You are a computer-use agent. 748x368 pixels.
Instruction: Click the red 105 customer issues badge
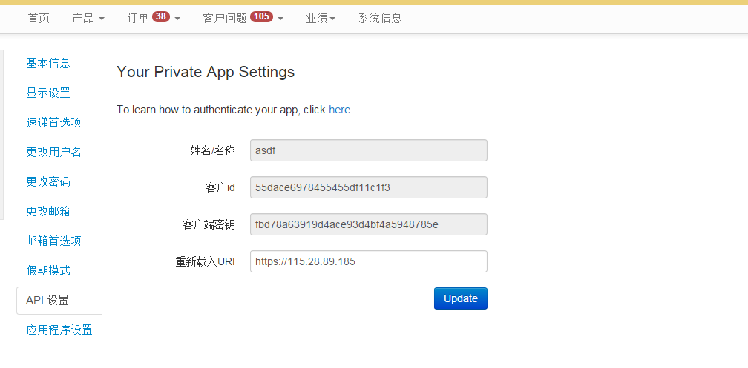point(261,17)
